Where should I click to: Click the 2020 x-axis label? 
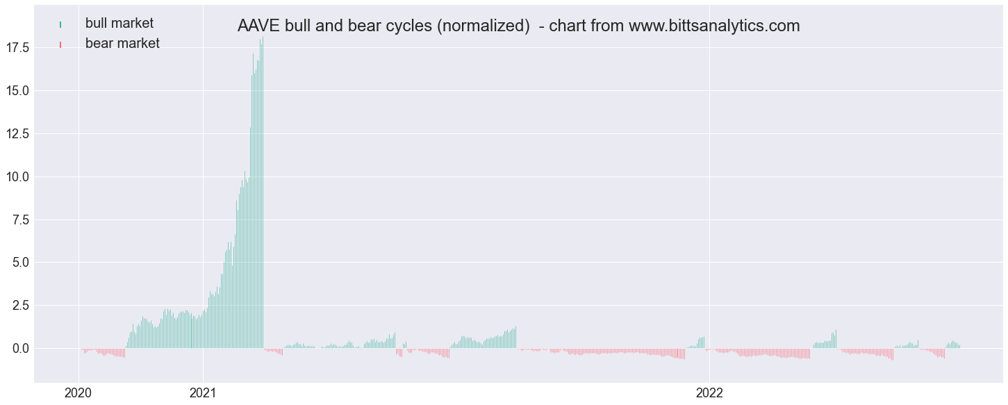78,393
